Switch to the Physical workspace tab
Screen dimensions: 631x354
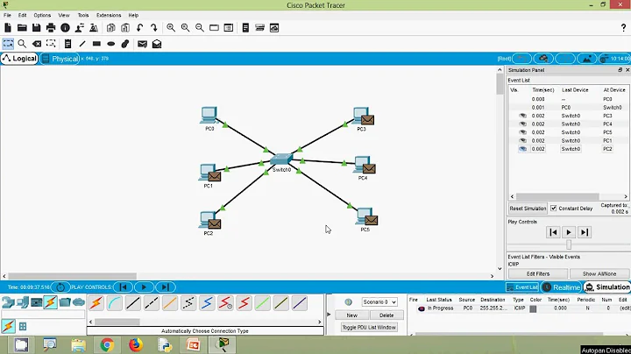(x=60, y=59)
